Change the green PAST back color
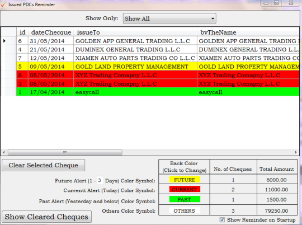302x225 pixels. 185,199
